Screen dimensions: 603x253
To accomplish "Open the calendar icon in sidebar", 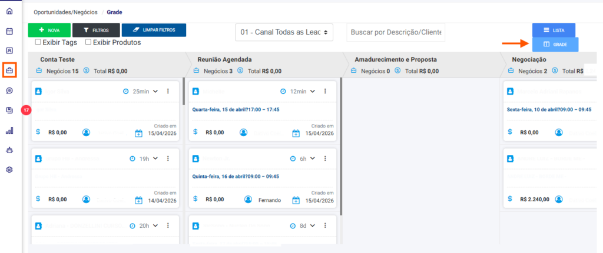I will click(x=9, y=31).
